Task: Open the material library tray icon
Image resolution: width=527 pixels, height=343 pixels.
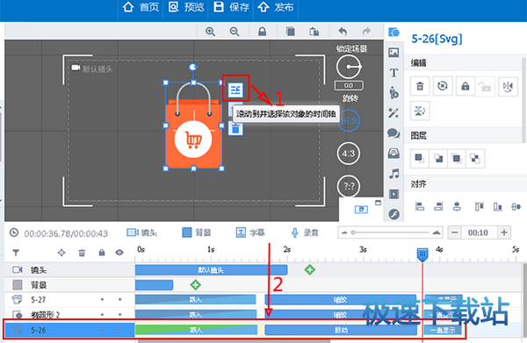Action: (393, 154)
